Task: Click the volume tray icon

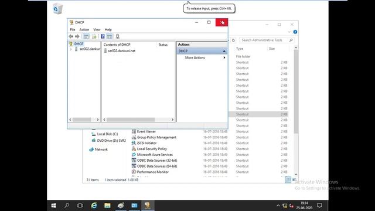Action: pos(291,206)
